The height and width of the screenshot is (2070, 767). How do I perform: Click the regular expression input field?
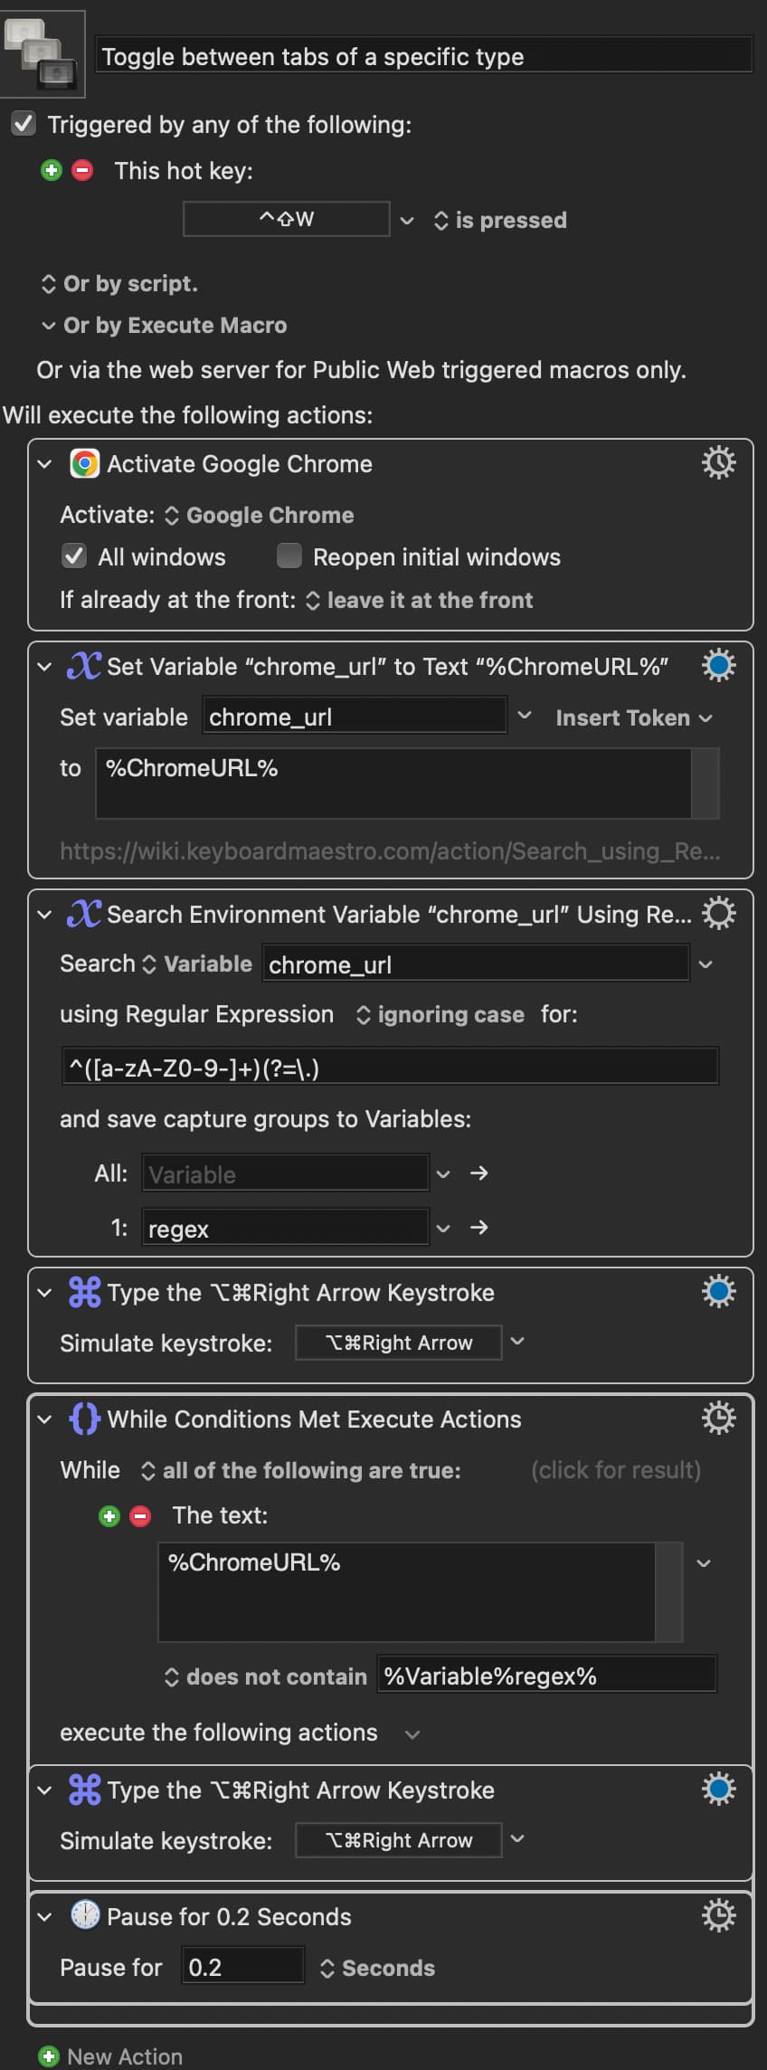click(x=390, y=1068)
